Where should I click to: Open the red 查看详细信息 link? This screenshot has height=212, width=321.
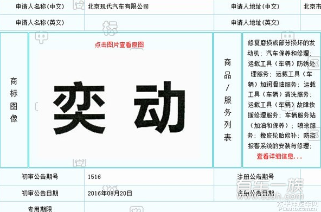[279, 156]
